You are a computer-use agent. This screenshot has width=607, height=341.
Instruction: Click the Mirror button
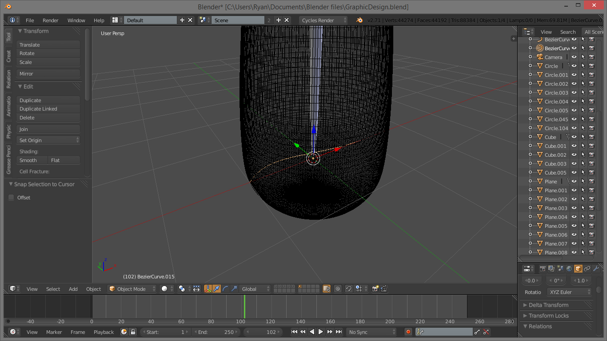pyautogui.click(x=48, y=74)
